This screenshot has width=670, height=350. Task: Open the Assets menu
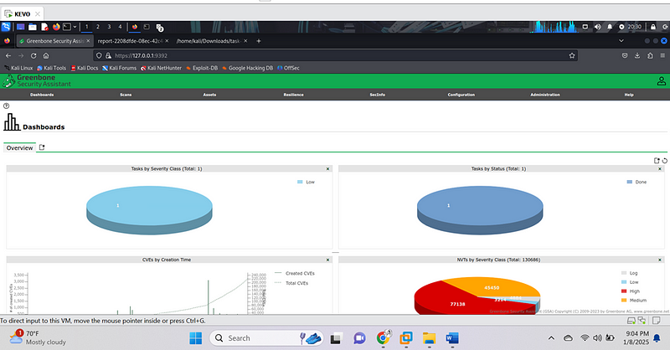209,95
